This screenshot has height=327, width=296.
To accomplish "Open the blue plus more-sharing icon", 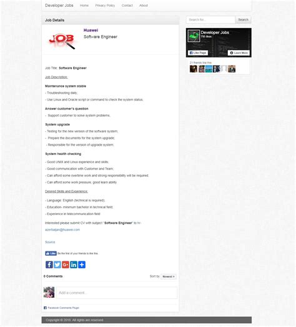I will pyautogui.click(x=82, y=264).
